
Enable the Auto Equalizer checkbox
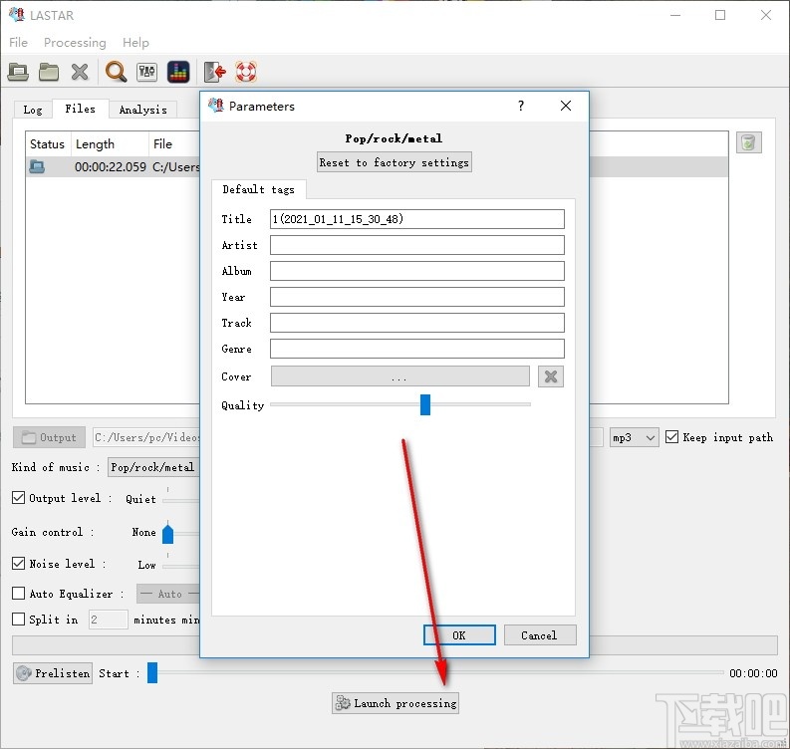click(18, 594)
